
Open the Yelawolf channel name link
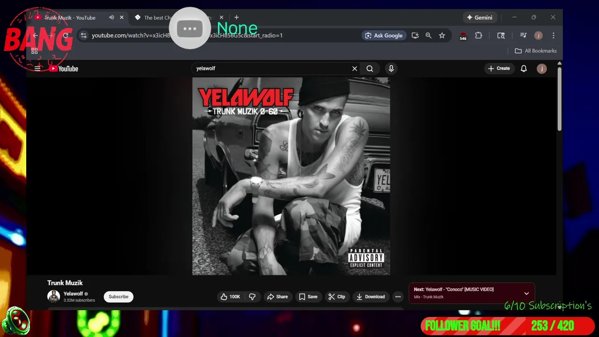73,294
